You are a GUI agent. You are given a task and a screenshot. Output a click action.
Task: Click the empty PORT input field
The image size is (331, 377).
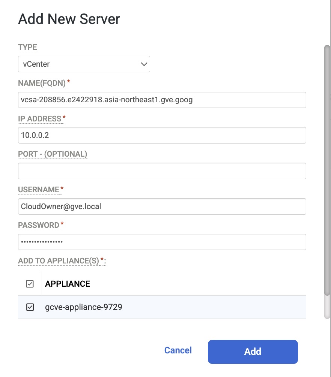162,171
